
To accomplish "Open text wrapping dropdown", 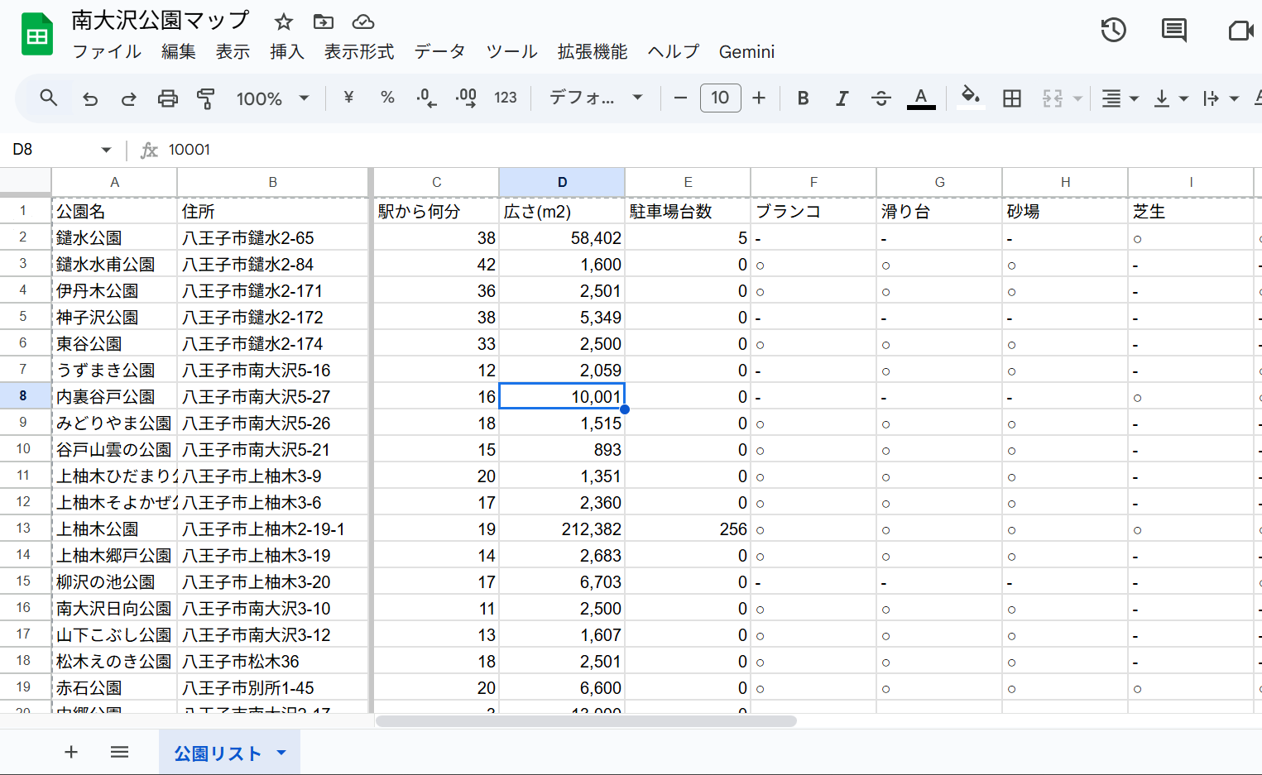I will (x=1221, y=98).
